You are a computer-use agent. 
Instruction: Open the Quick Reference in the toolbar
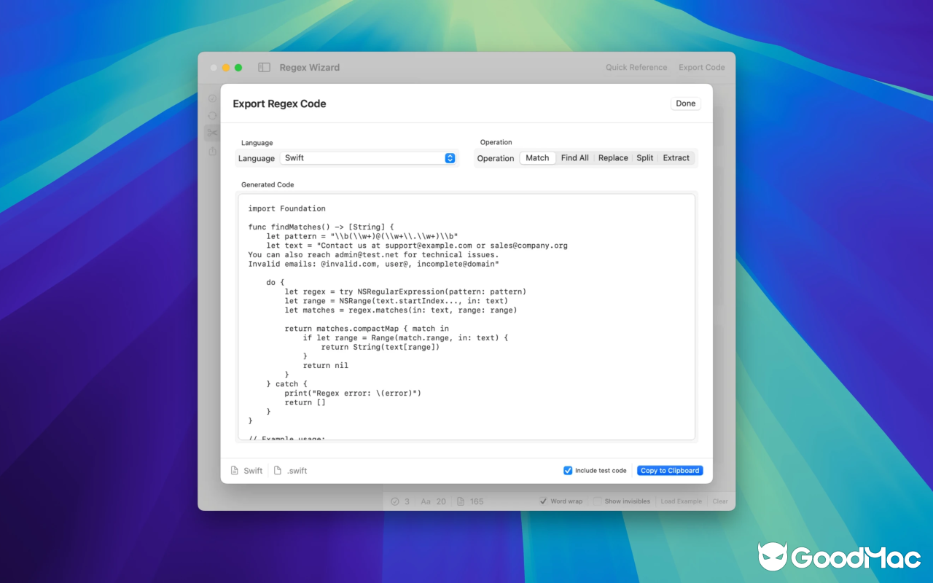(636, 67)
